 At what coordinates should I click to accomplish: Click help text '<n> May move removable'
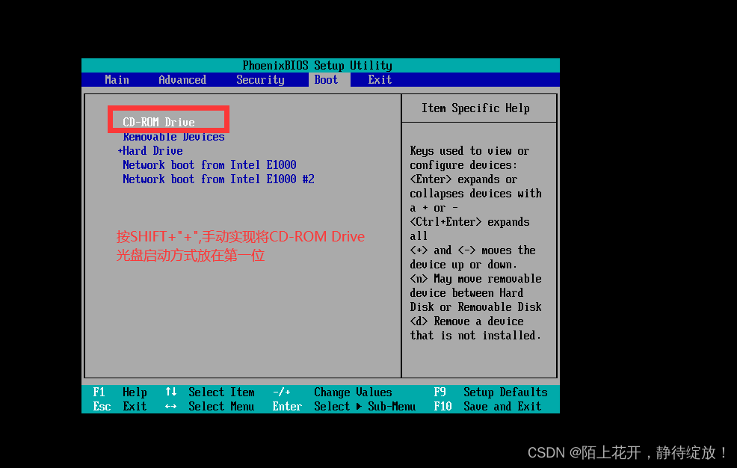click(x=475, y=279)
